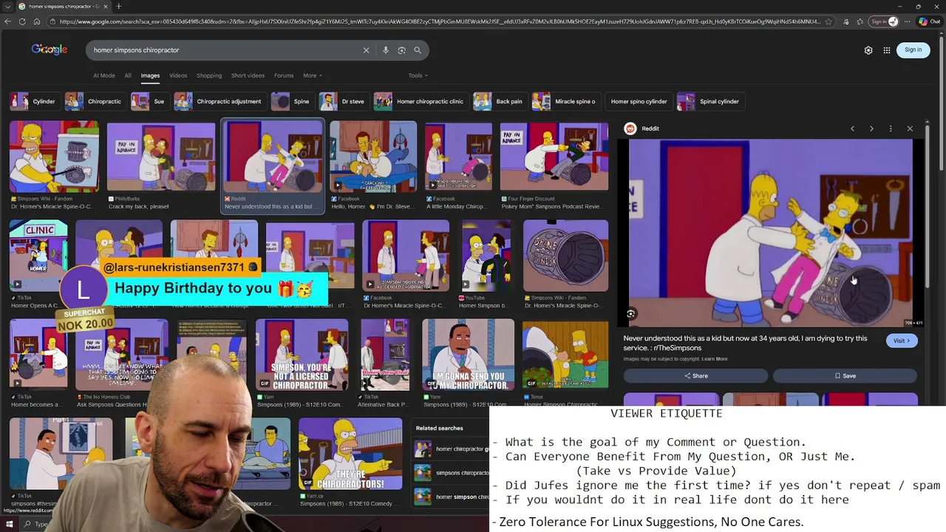Open the Tenor Homer and Bart GIF thumbnail

tap(565, 355)
